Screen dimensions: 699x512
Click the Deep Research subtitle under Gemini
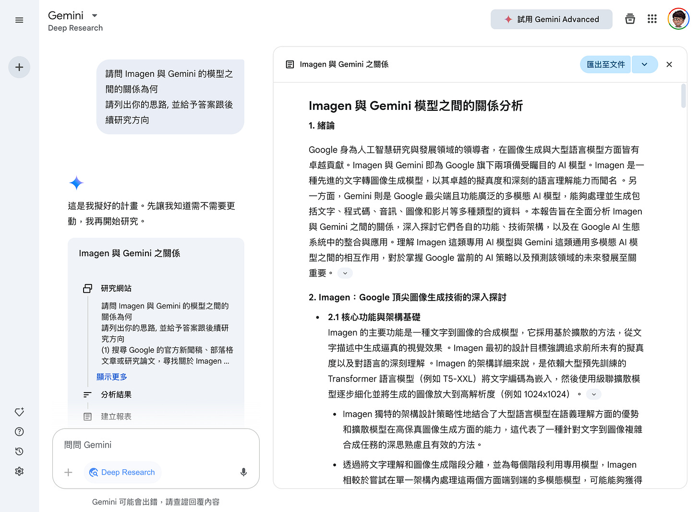point(75,28)
